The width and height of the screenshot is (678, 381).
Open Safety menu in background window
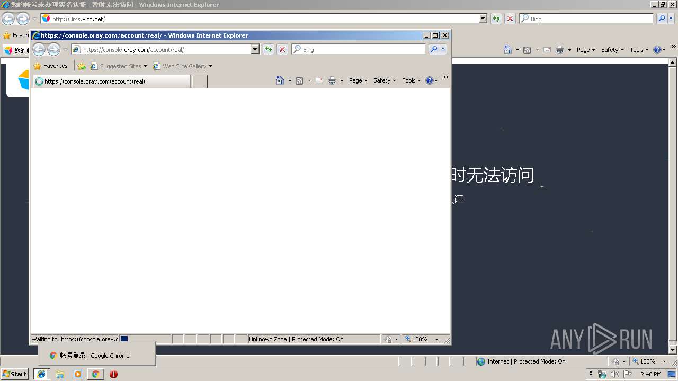click(612, 50)
